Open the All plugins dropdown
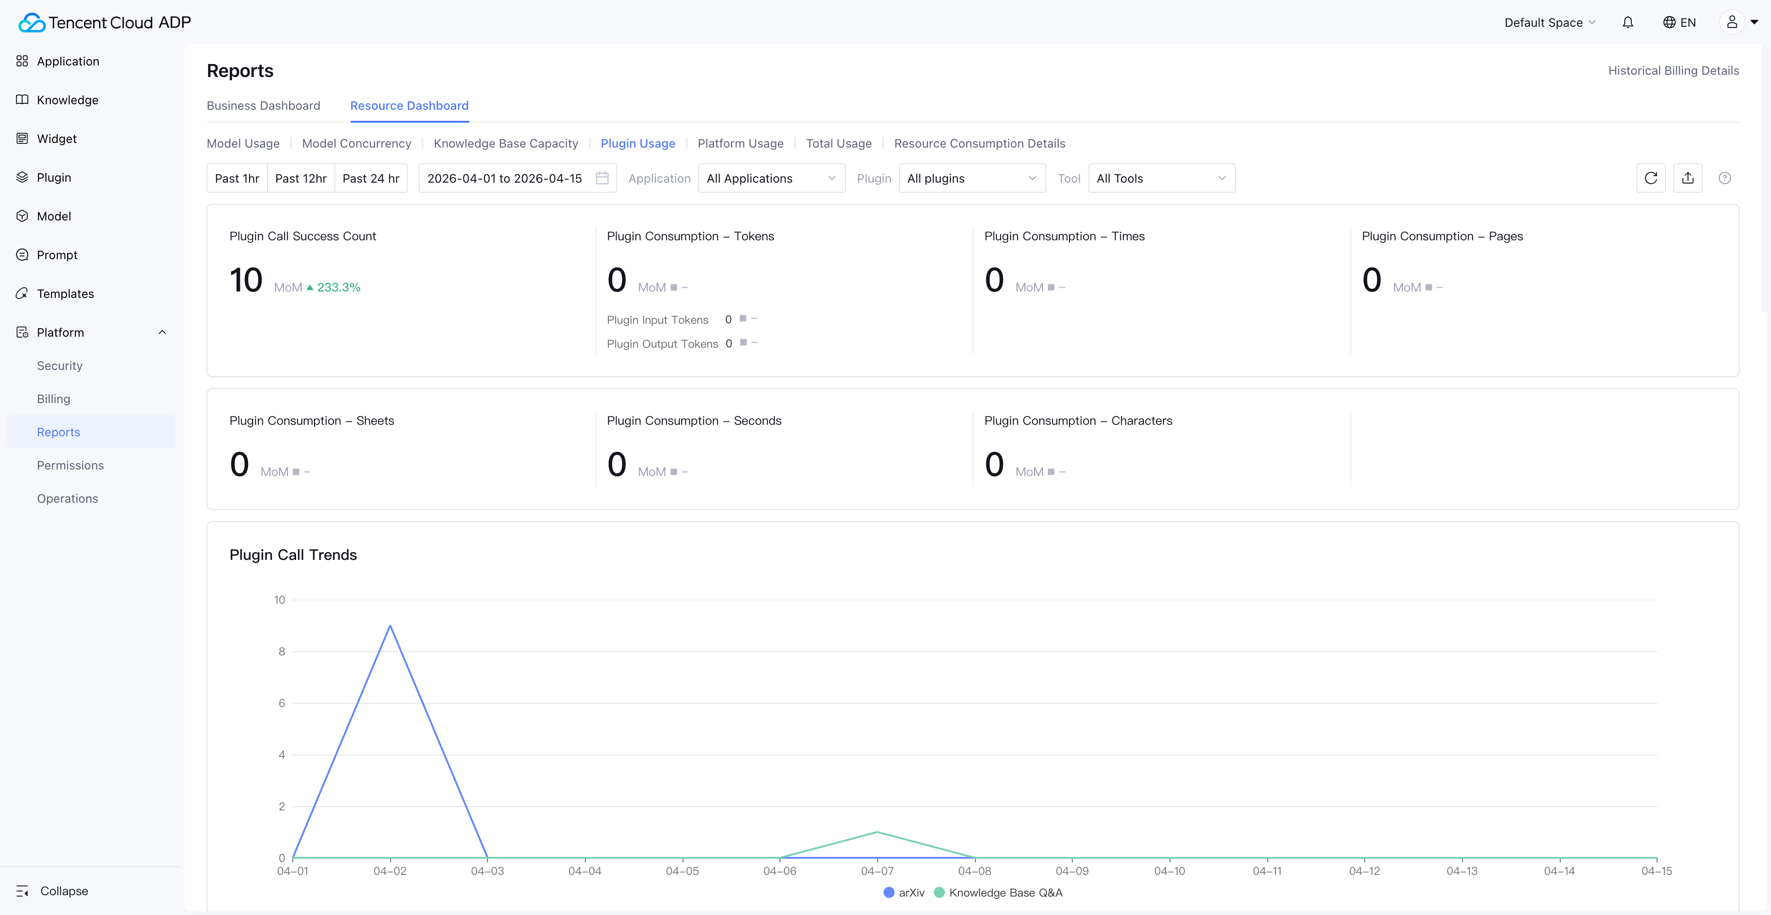 [x=971, y=178]
